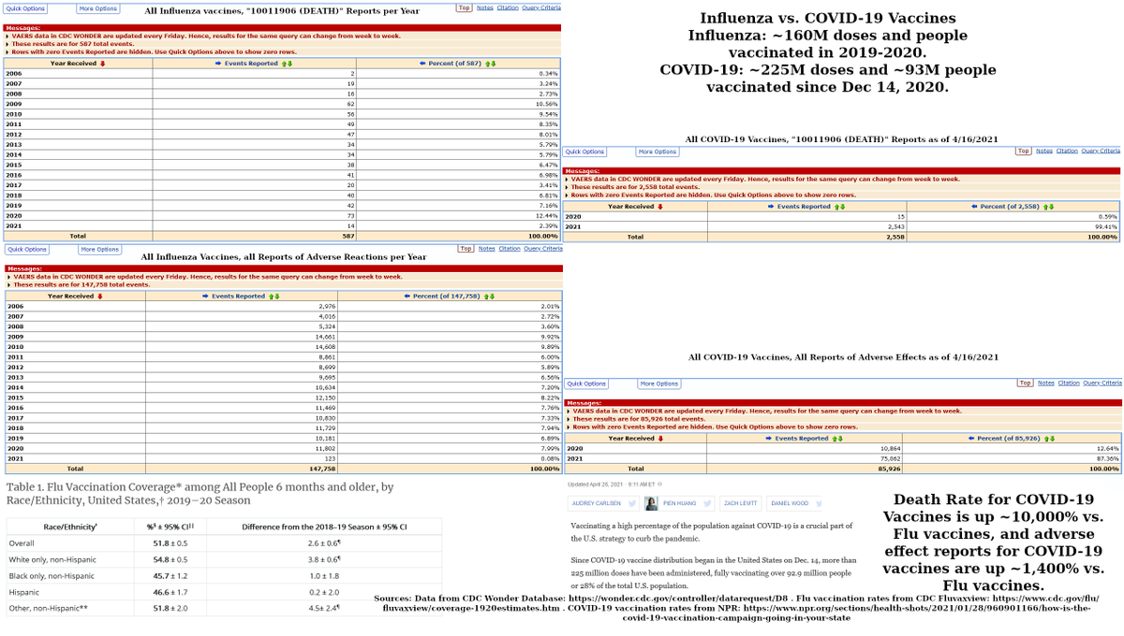Image resolution: width=1124 pixels, height=636 pixels.
Task: Sort Year Received via red arrow, 147,758-events table
Action: click(x=100, y=296)
